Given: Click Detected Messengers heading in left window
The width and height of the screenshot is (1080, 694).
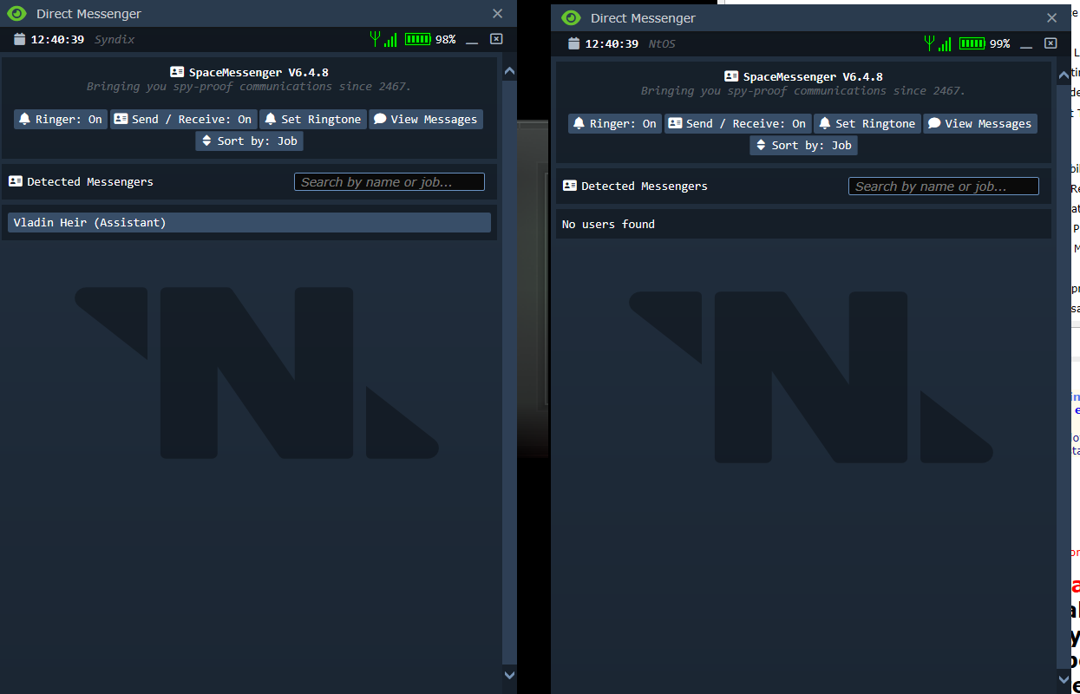Looking at the screenshot, I should [90, 182].
